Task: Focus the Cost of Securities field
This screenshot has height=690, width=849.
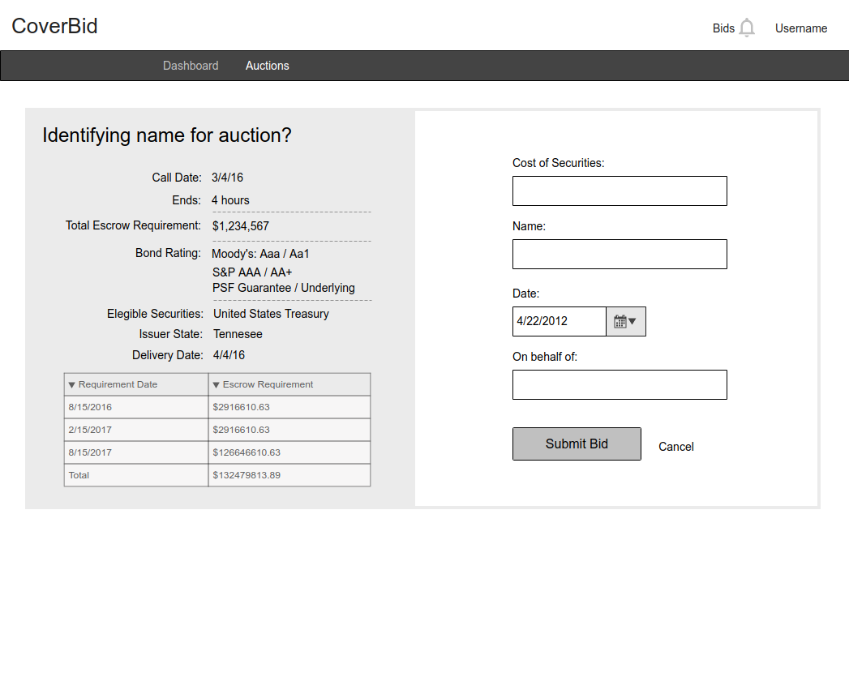Action: tap(620, 191)
